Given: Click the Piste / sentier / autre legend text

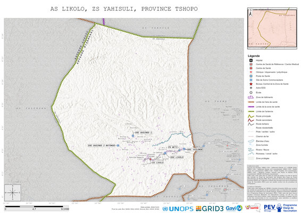Looking at the screenshot, I should pyautogui.click(x=265, y=132).
